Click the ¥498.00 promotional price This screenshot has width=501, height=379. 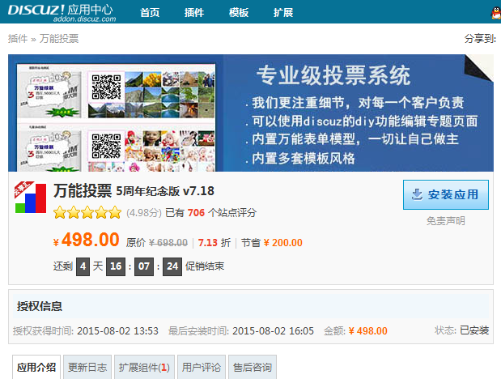[87, 241]
